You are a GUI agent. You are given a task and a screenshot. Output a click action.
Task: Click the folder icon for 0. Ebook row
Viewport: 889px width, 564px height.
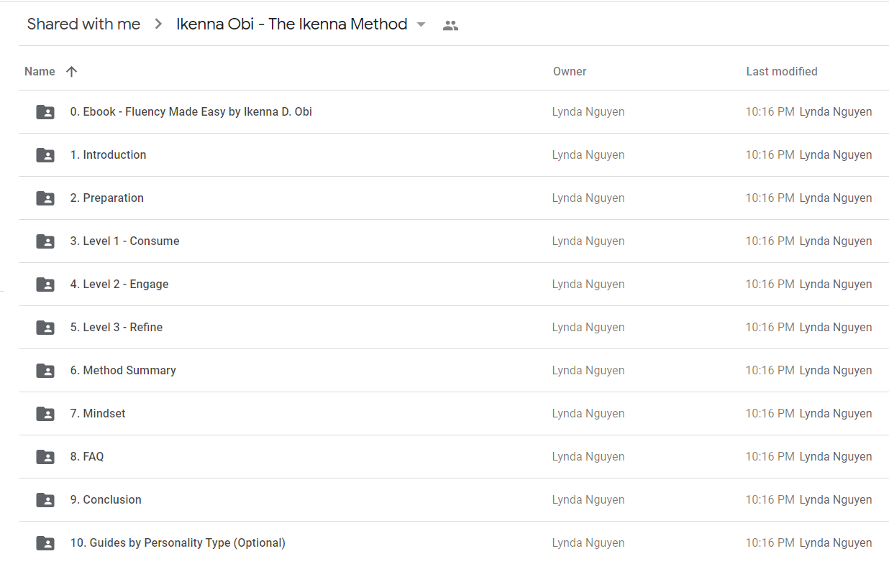point(45,112)
